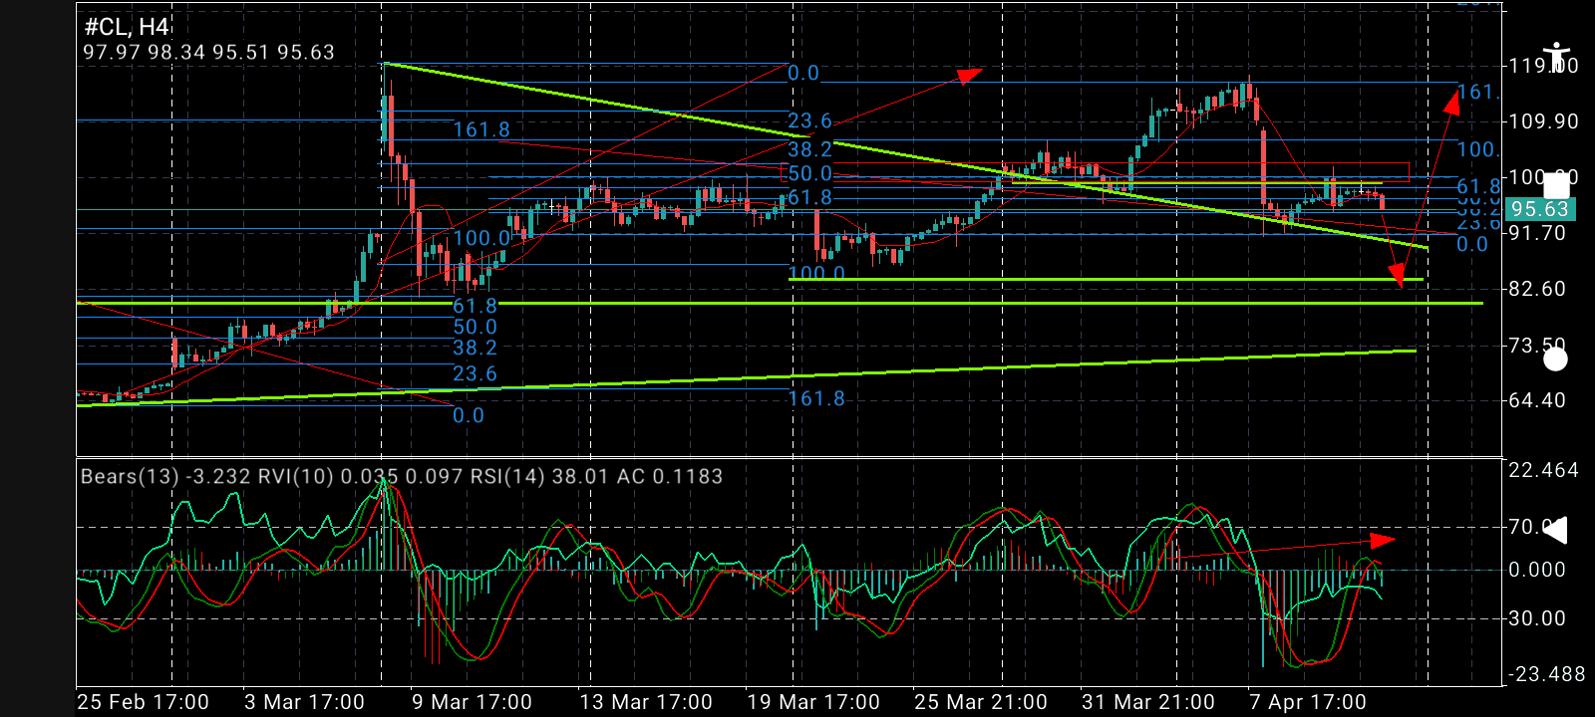Image resolution: width=1595 pixels, height=717 pixels.
Task: Tap the -23.488 indicator scale value
Action: 1547,674
